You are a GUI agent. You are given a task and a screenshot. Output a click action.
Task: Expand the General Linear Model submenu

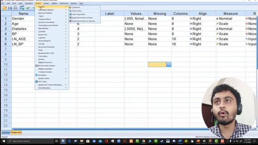(x=52, y=23)
